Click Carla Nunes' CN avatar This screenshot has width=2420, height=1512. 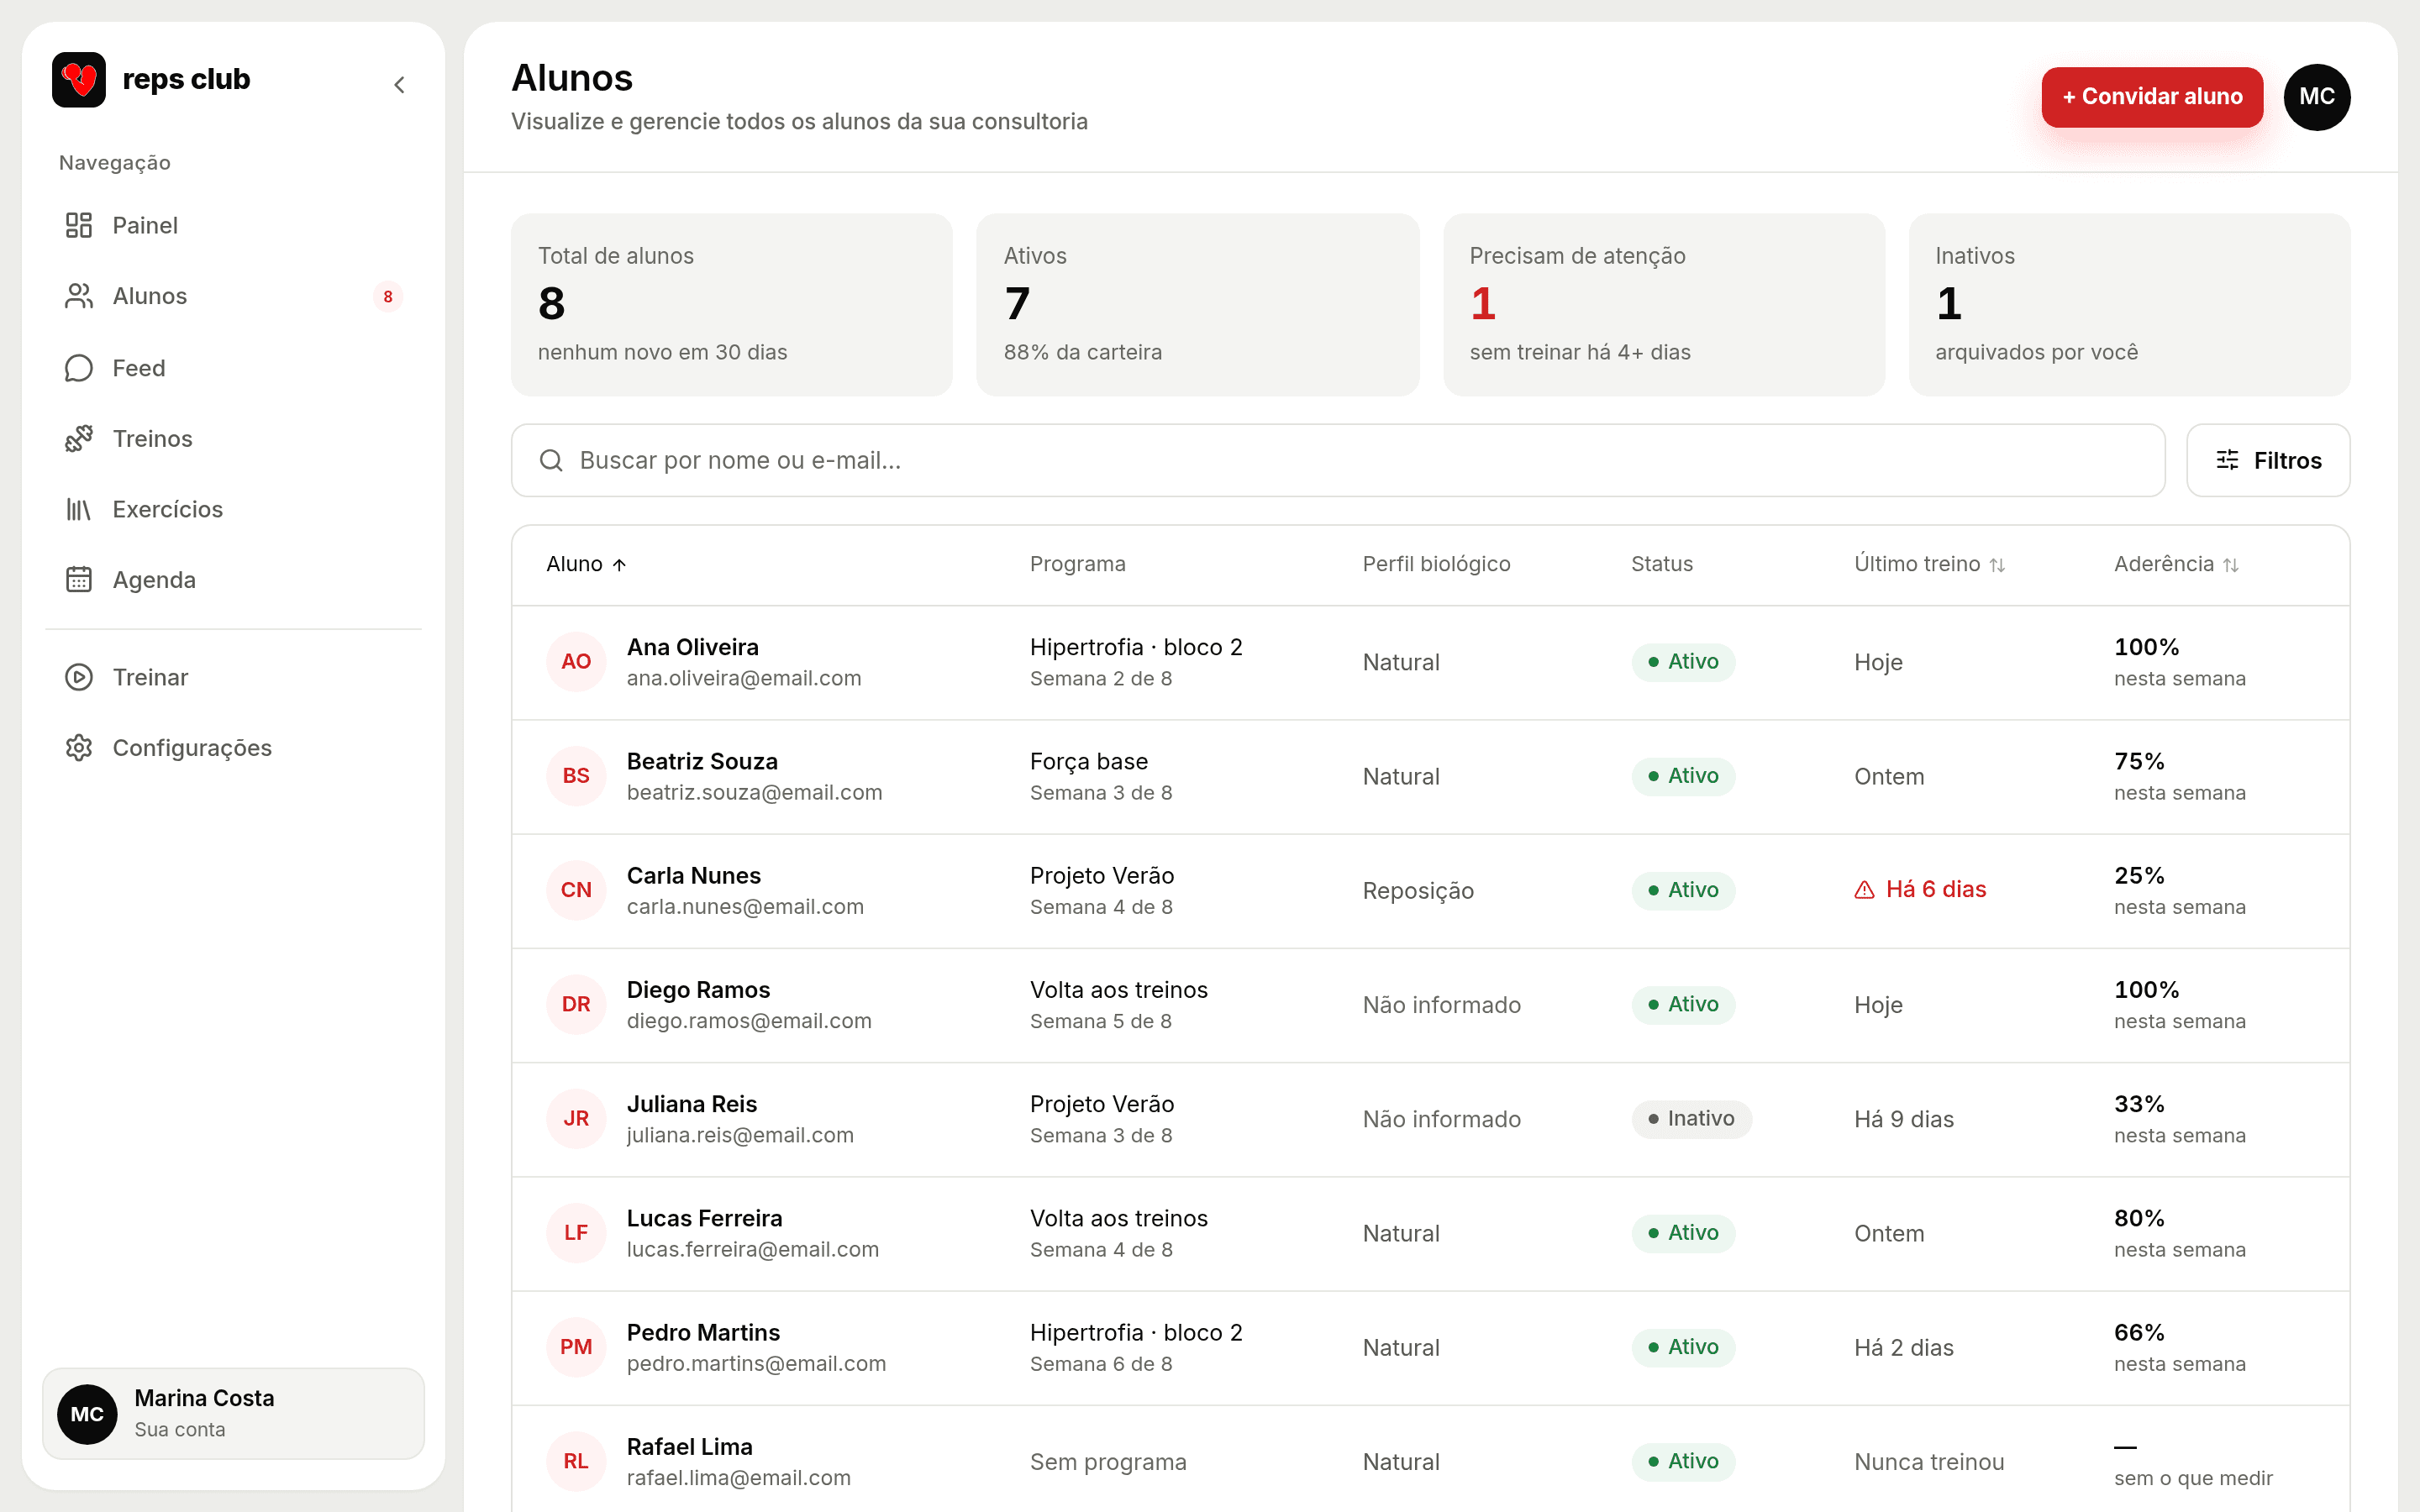coord(576,890)
